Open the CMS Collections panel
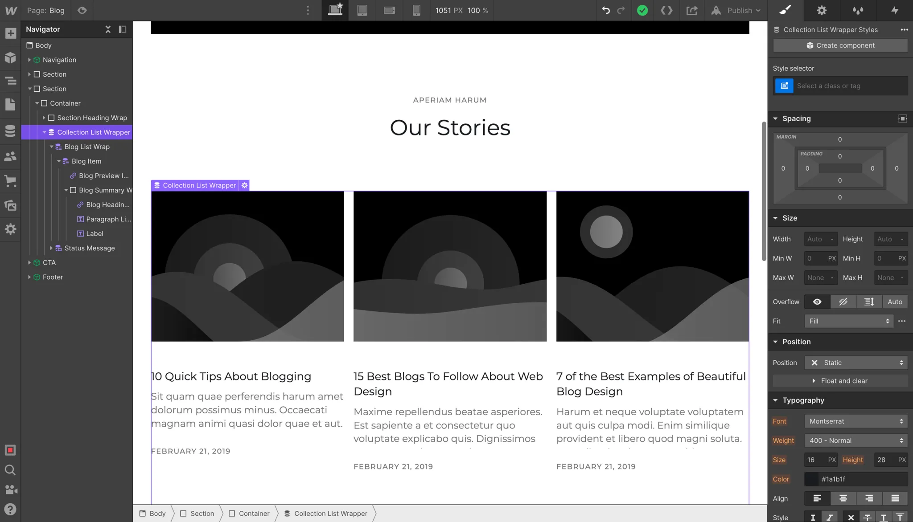Viewport: 913px width, 522px height. point(10,131)
